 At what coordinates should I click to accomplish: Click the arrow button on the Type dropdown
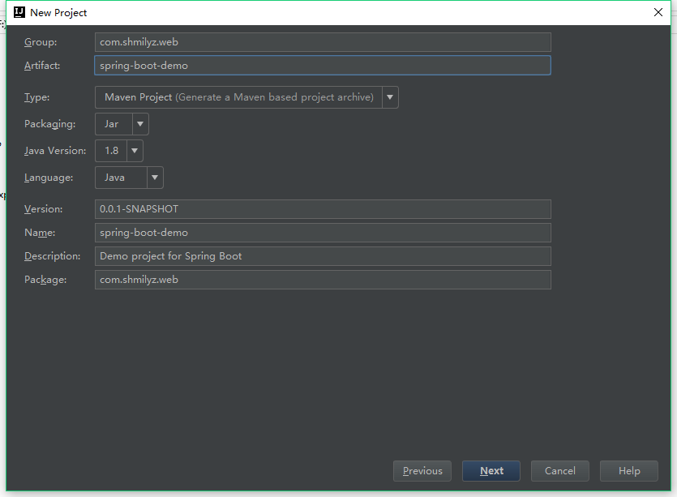(390, 97)
